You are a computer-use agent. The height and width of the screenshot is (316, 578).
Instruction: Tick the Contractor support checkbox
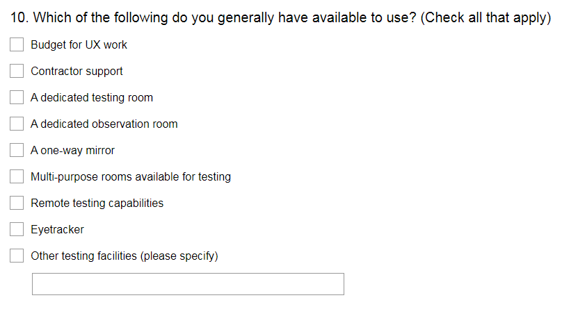pos(17,72)
